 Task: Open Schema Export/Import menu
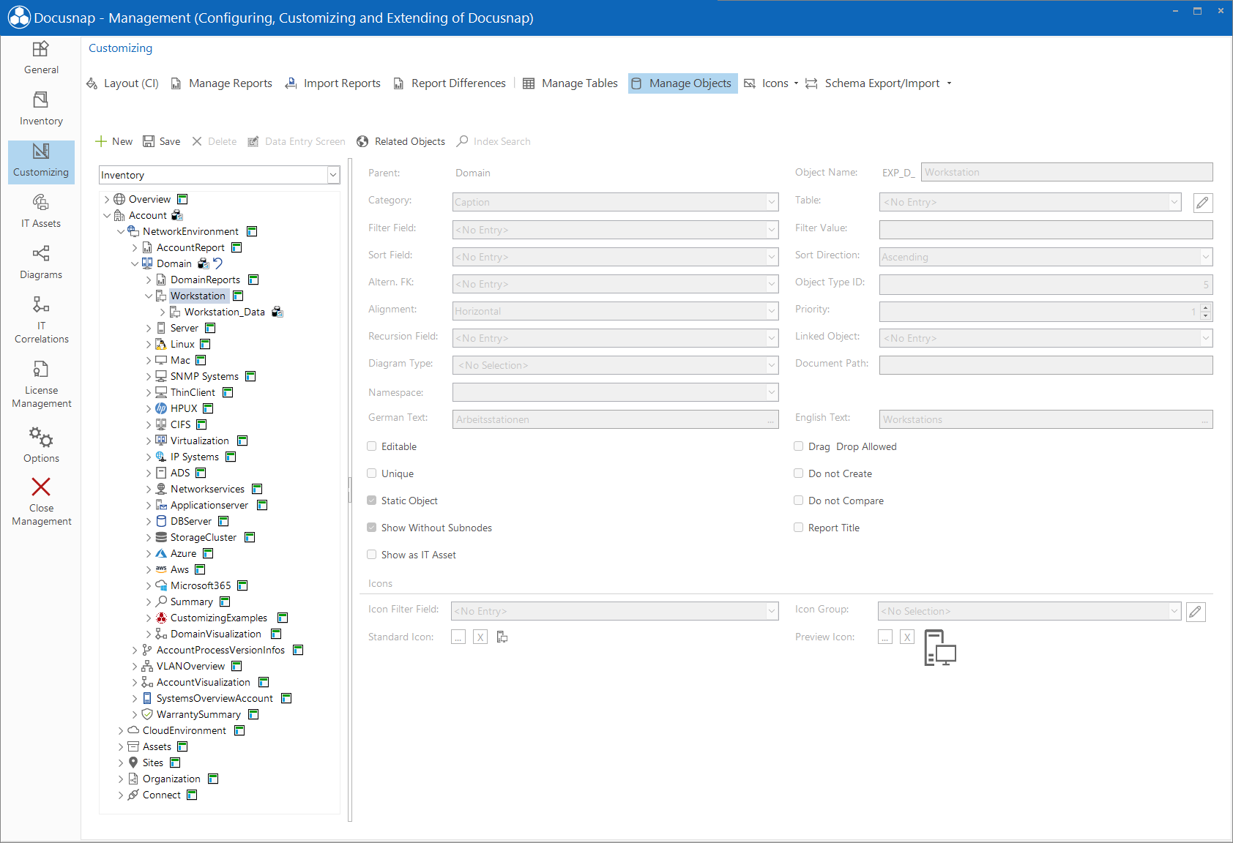click(879, 83)
